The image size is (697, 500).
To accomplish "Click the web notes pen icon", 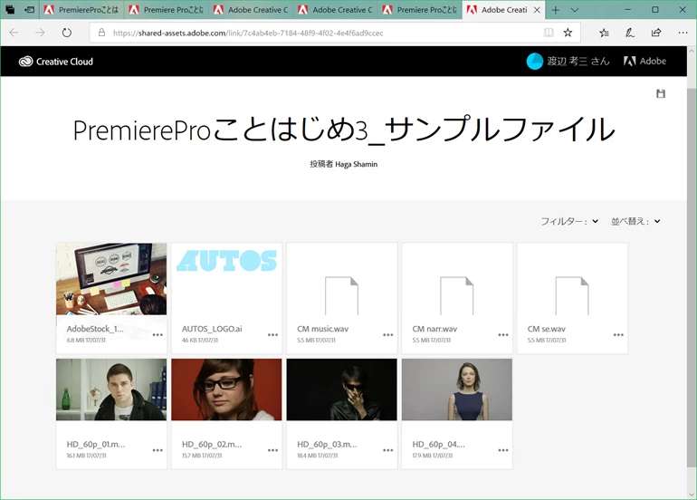I will 630,33.
